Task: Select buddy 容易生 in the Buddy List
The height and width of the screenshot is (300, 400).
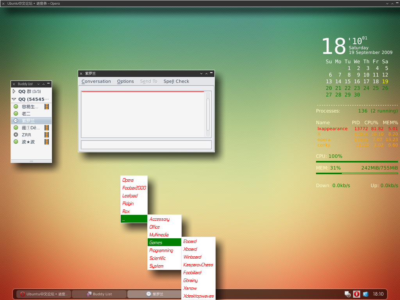Action: [31, 106]
